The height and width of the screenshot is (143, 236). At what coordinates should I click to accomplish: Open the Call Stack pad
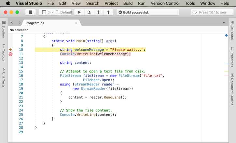point(232,31)
